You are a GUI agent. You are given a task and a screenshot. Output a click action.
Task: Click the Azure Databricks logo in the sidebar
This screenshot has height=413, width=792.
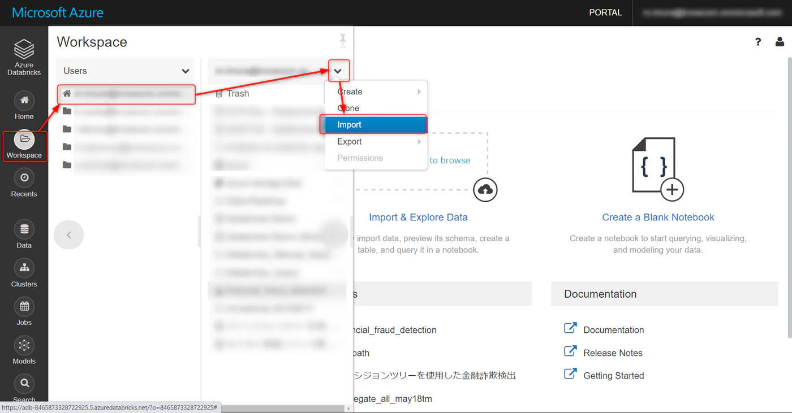(24, 56)
